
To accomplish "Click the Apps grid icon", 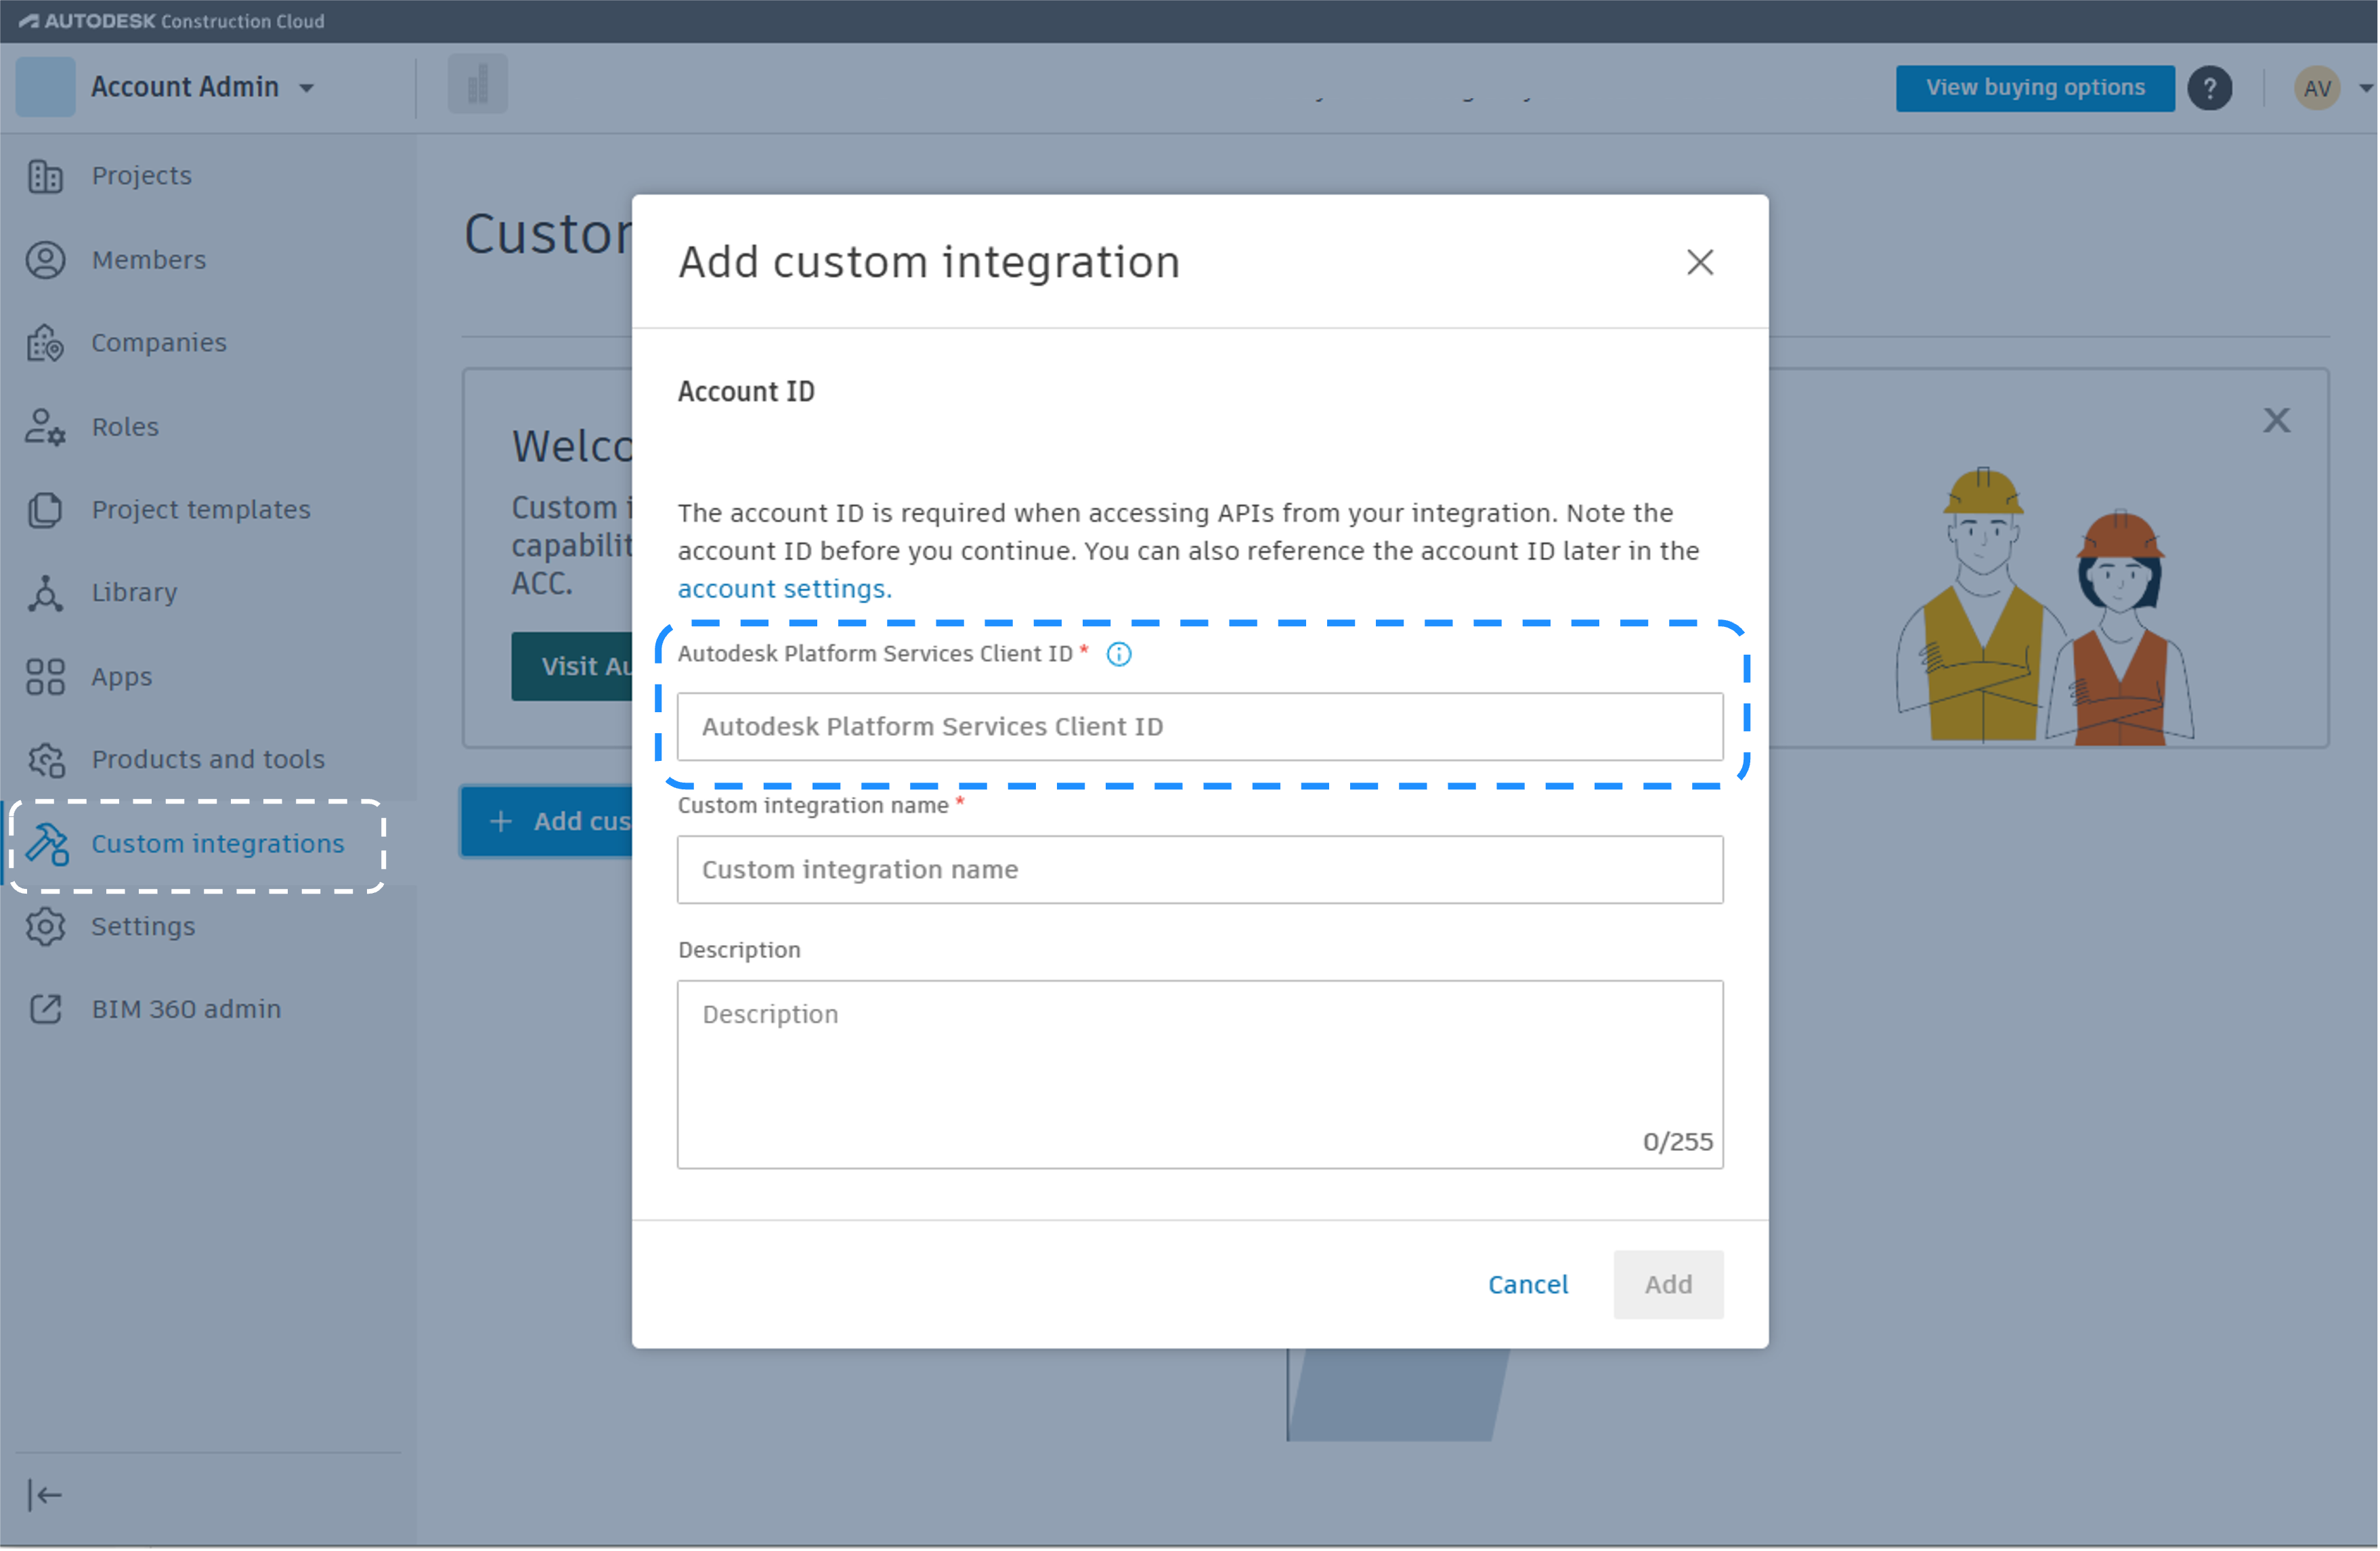I will click(45, 677).
